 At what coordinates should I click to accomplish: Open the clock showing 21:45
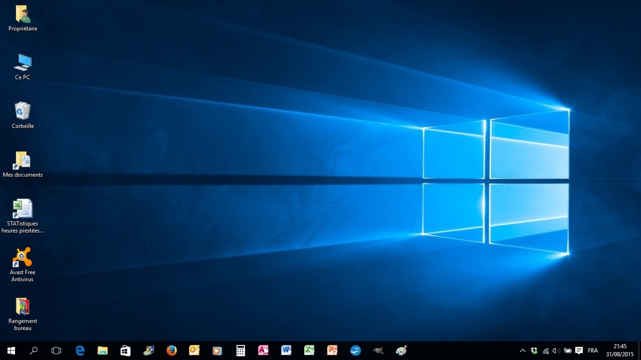coord(620,350)
